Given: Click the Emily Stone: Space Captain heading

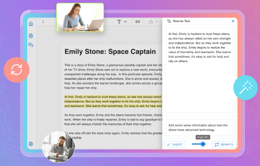Looking at the screenshot, I should coord(110,52).
